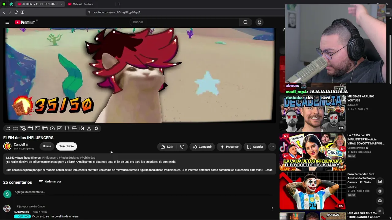Open a new browser tab
392x220 pixels.
click(x=119, y=4)
